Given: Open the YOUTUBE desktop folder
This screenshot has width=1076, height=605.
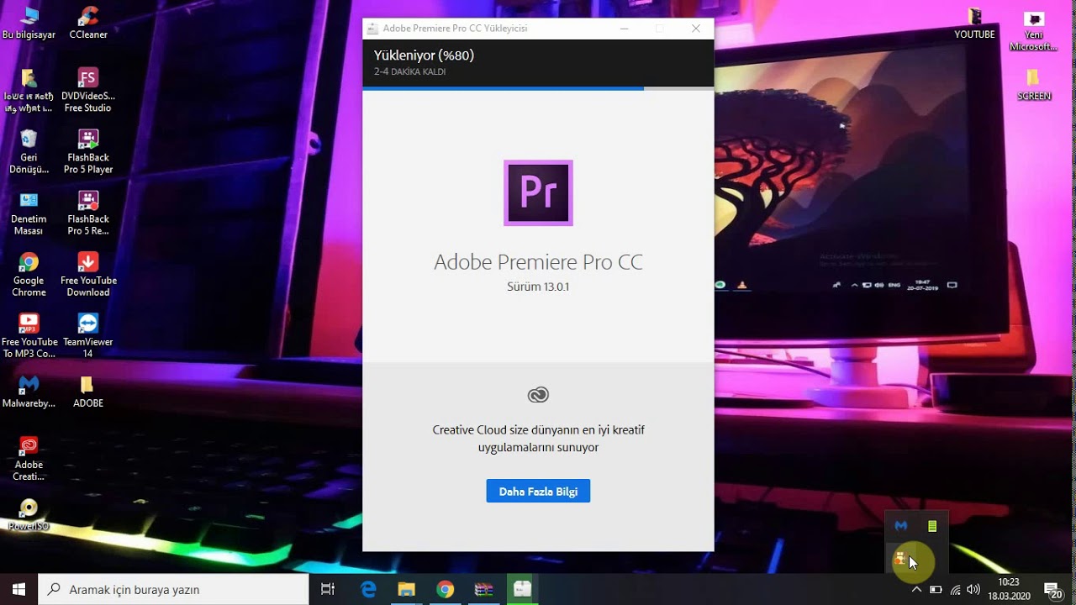Looking at the screenshot, I should tap(974, 23).
